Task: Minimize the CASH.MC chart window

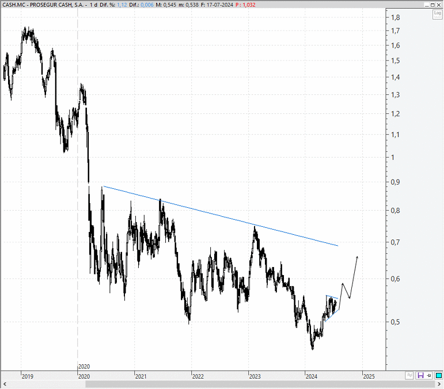Action: [427, 5]
